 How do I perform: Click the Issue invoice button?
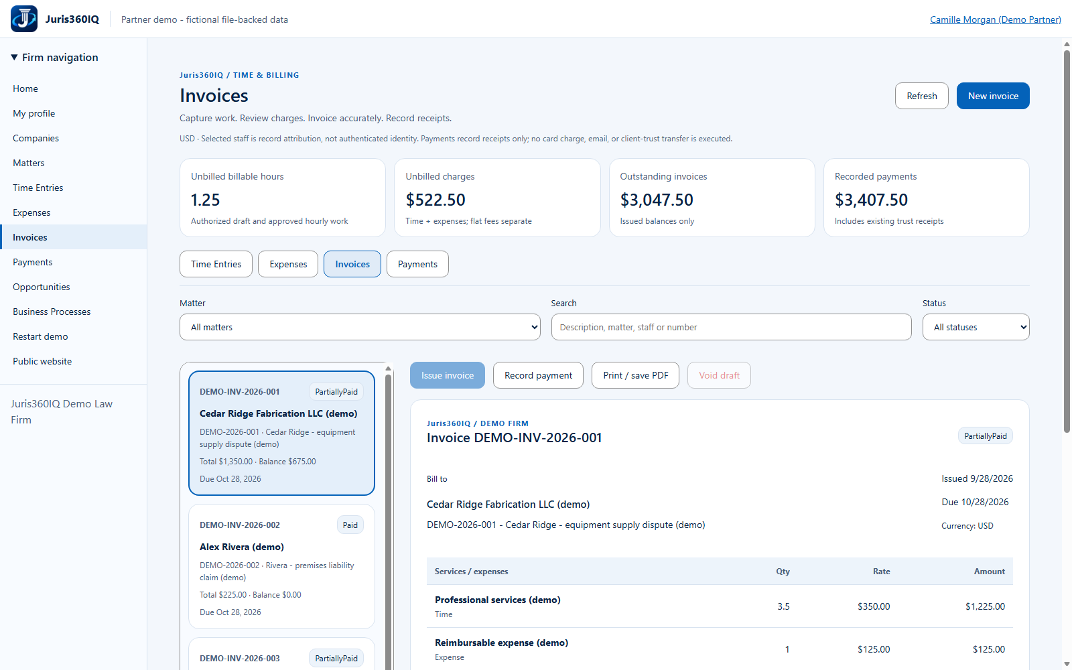pos(448,375)
